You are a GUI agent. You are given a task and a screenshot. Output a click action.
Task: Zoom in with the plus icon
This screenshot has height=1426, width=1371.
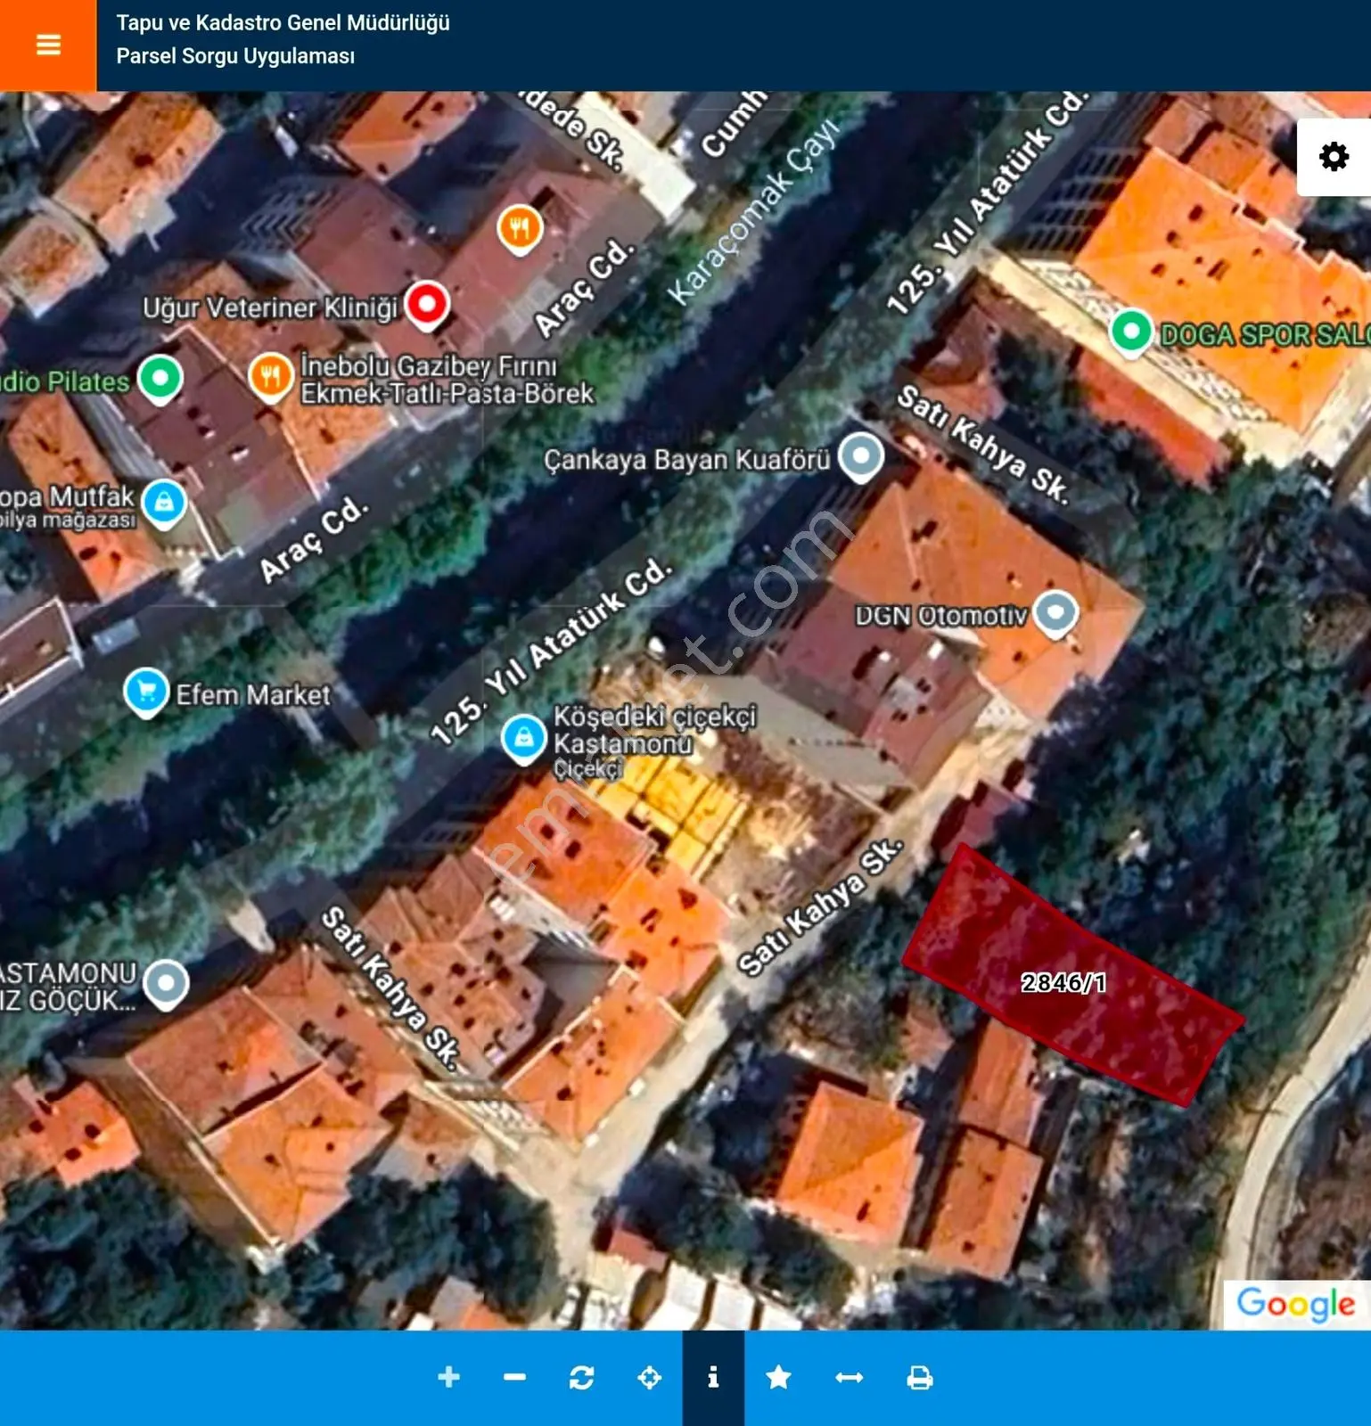coord(449,1377)
